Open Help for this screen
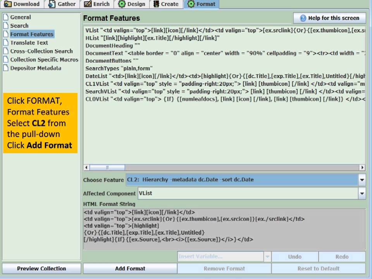This screenshot has width=372, height=279. pyautogui.click(x=329, y=18)
